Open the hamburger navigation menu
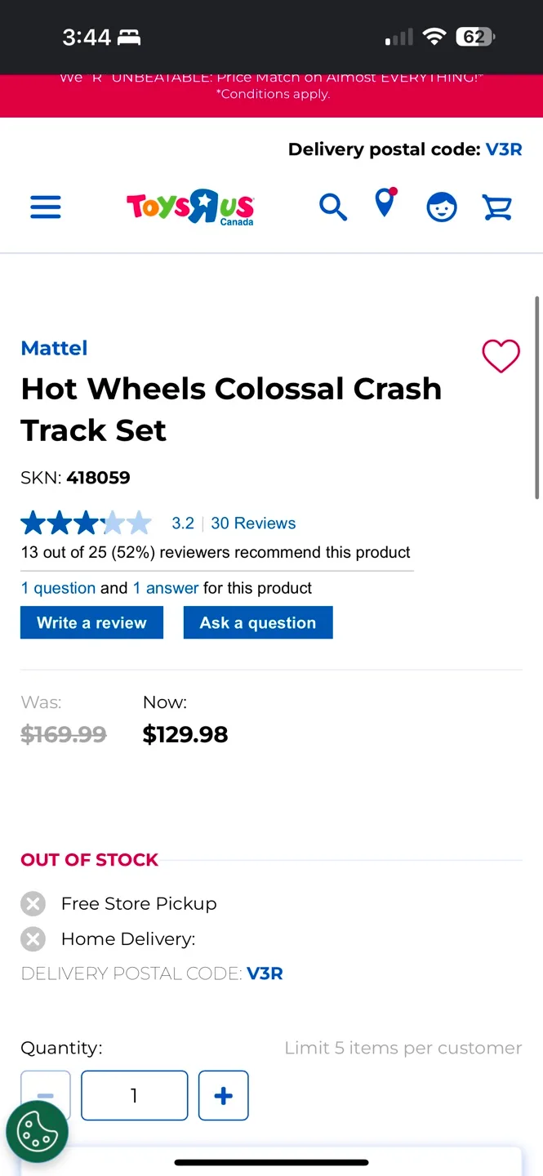Viewport: 543px width, 1176px height. pos(45,207)
